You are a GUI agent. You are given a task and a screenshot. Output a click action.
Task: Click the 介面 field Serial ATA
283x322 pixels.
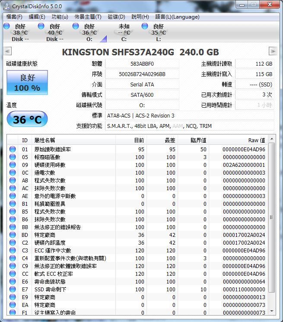(x=142, y=84)
